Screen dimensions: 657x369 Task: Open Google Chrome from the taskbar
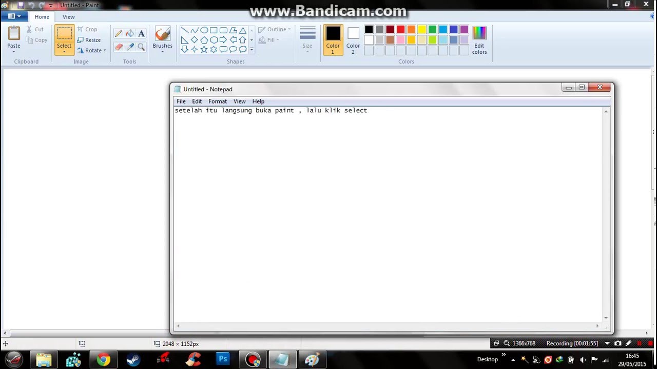click(x=103, y=360)
